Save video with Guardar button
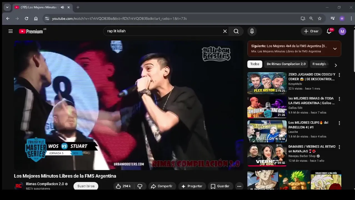 [220, 186]
